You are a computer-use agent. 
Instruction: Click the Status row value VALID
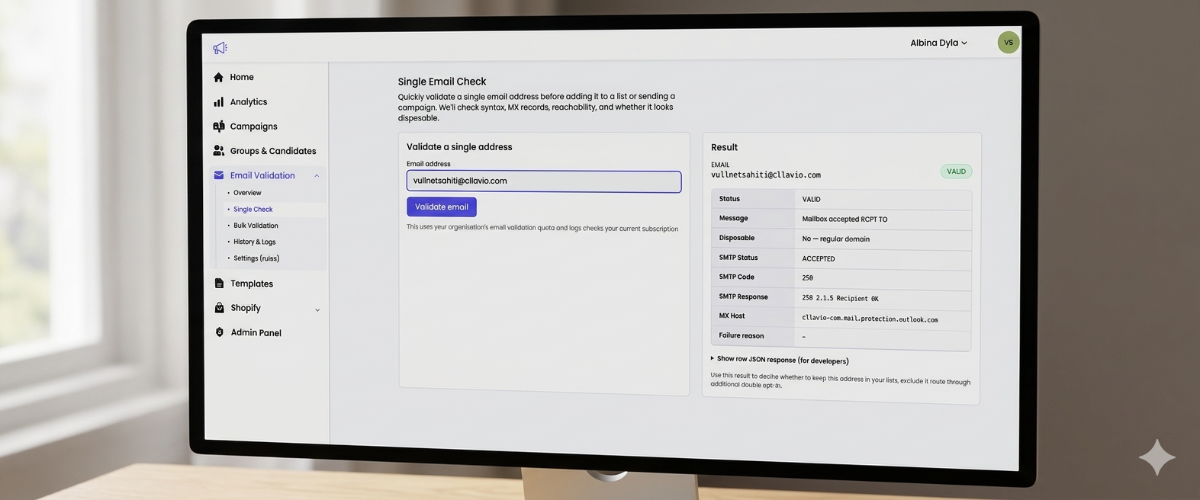811,200
